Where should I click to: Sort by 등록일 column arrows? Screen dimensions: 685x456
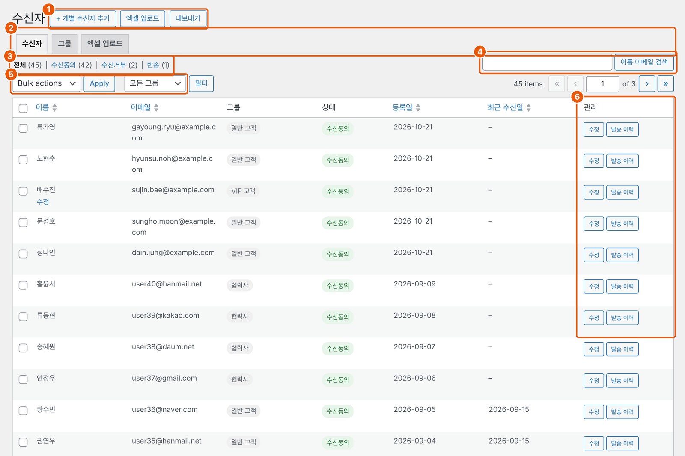coord(418,107)
